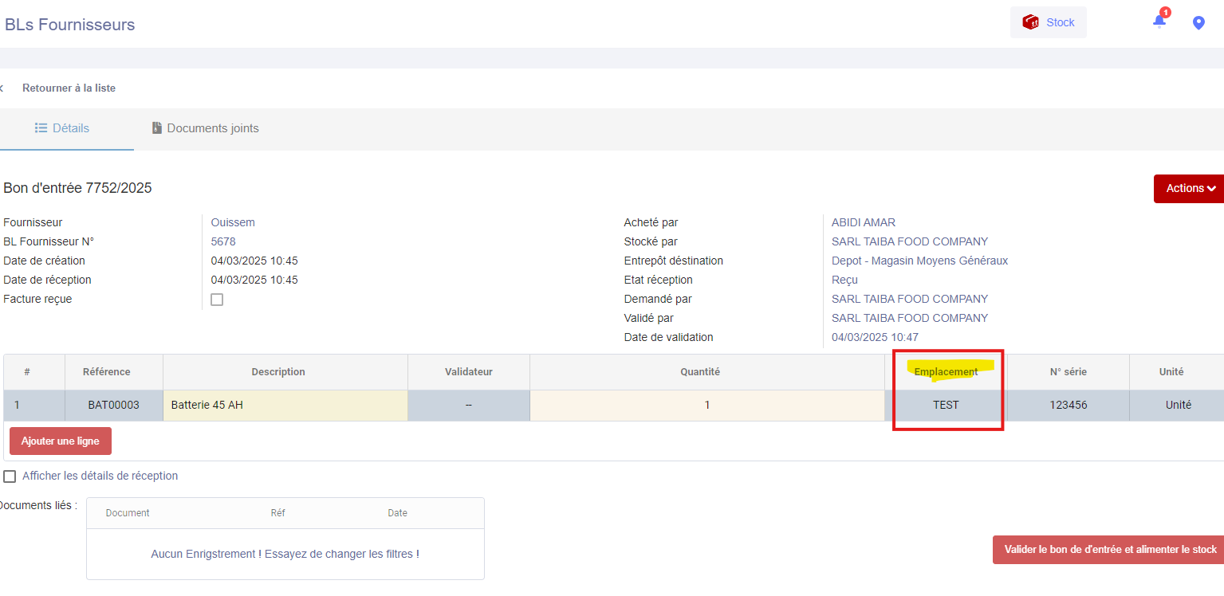1224x596 pixels.
Task: Click the back arrow beside Retourner à la liste
Action: pyautogui.click(x=2, y=88)
